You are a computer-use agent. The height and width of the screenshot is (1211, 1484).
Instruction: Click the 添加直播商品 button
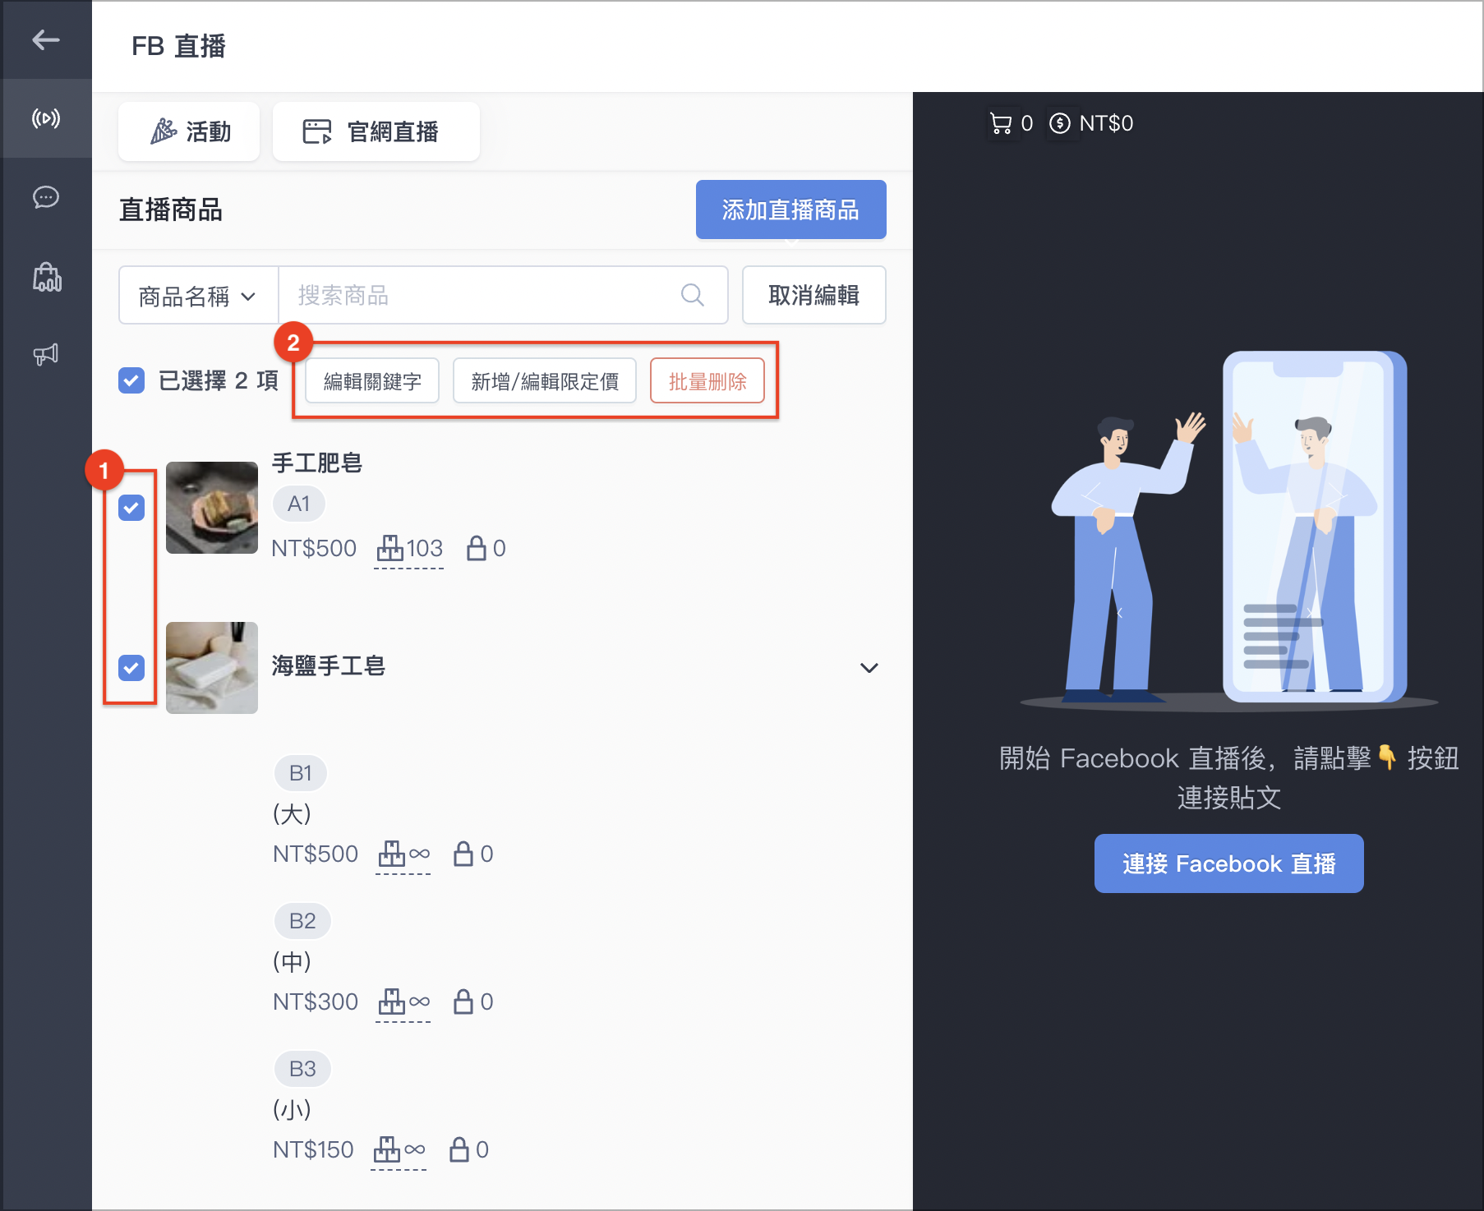tap(790, 210)
